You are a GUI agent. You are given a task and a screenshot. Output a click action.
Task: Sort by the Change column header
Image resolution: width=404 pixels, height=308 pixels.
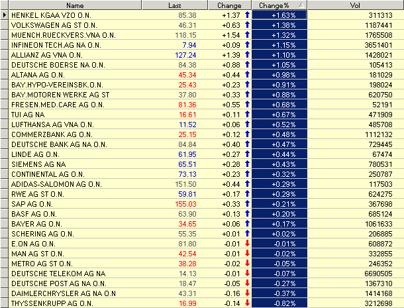(229, 5)
